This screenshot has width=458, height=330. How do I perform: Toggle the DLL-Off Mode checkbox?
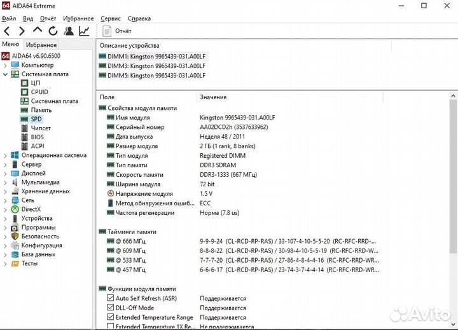pos(111,308)
